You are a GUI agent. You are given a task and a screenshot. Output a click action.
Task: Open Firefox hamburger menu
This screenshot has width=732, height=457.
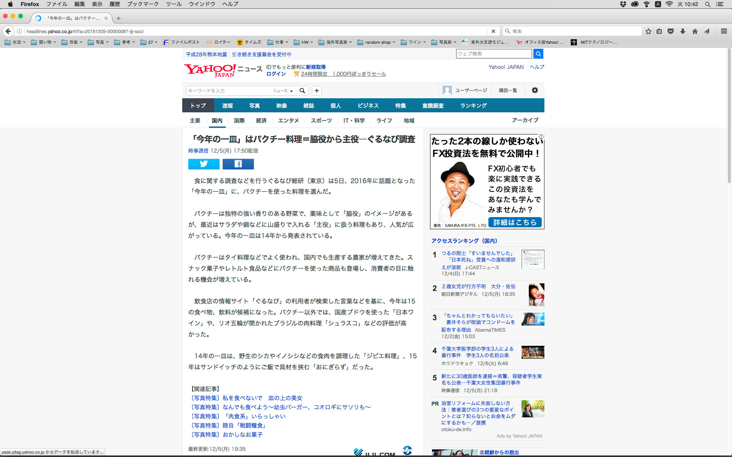pyautogui.click(x=724, y=31)
